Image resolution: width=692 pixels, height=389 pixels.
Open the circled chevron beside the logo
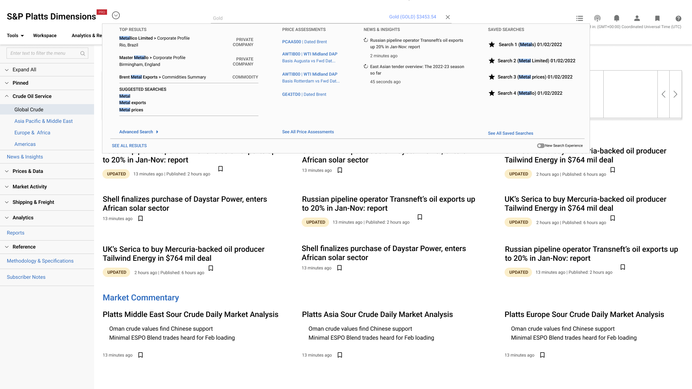click(116, 15)
